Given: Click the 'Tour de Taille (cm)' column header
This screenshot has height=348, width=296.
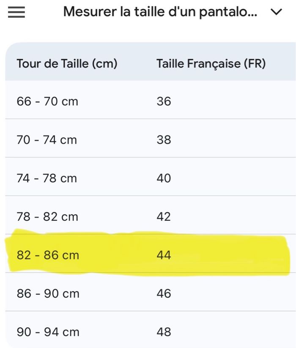Looking at the screenshot, I should tap(67, 64).
